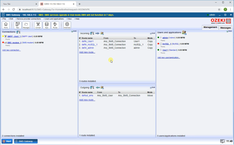This screenshot has height=145, width=234.
Task: Open the Apps database toolbar icon
Action: 47,25
